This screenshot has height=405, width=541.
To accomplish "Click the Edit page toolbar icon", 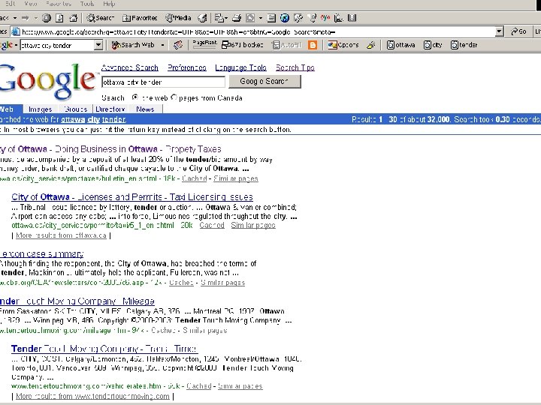I will click(x=250, y=18).
